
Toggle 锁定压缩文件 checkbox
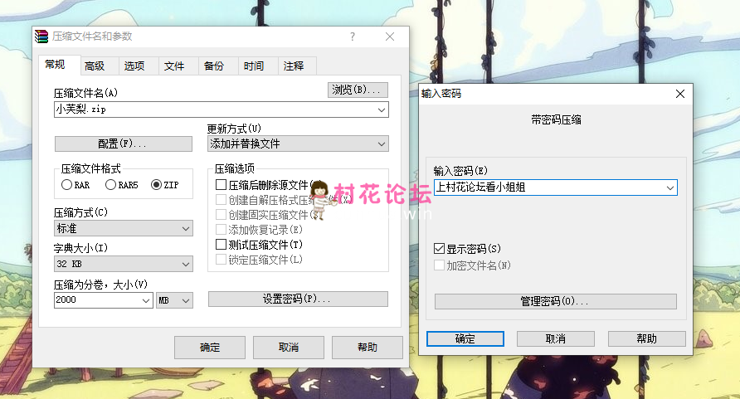tap(221, 259)
